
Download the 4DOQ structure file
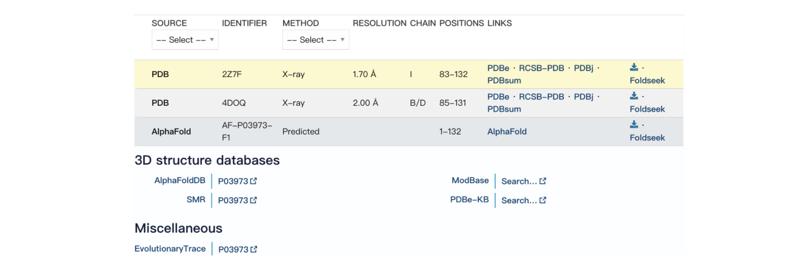pyautogui.click(x=634, y=96)
